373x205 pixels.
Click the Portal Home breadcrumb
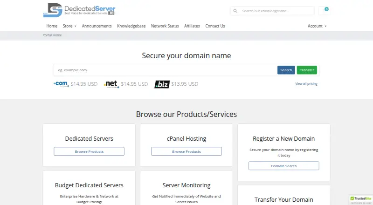point(52,35)
